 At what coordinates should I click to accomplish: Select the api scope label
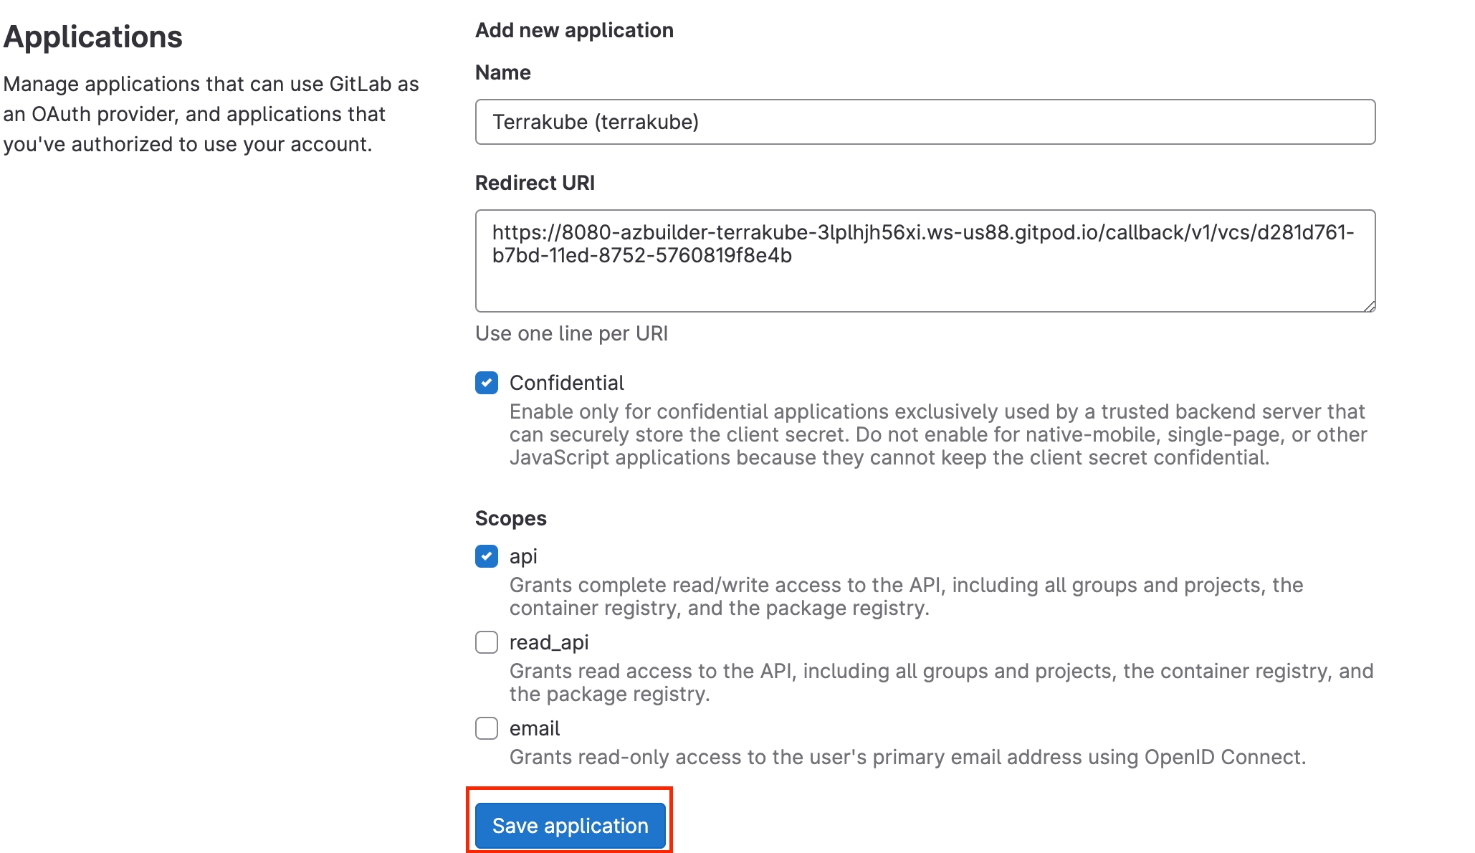tap(523, 556)
